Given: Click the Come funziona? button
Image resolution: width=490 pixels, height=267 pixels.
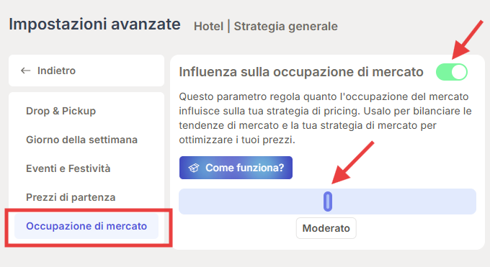Looking at the screenshot, I should (x=236, y=168).
